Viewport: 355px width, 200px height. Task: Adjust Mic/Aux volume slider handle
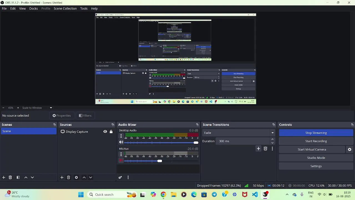click(159, 161)
